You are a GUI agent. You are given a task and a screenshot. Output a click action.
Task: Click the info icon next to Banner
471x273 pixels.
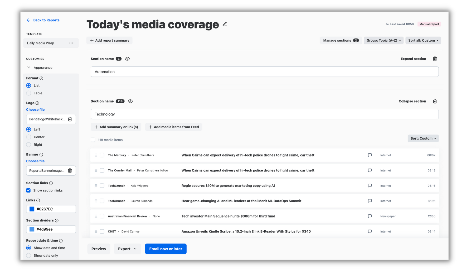tap(41, 155)
